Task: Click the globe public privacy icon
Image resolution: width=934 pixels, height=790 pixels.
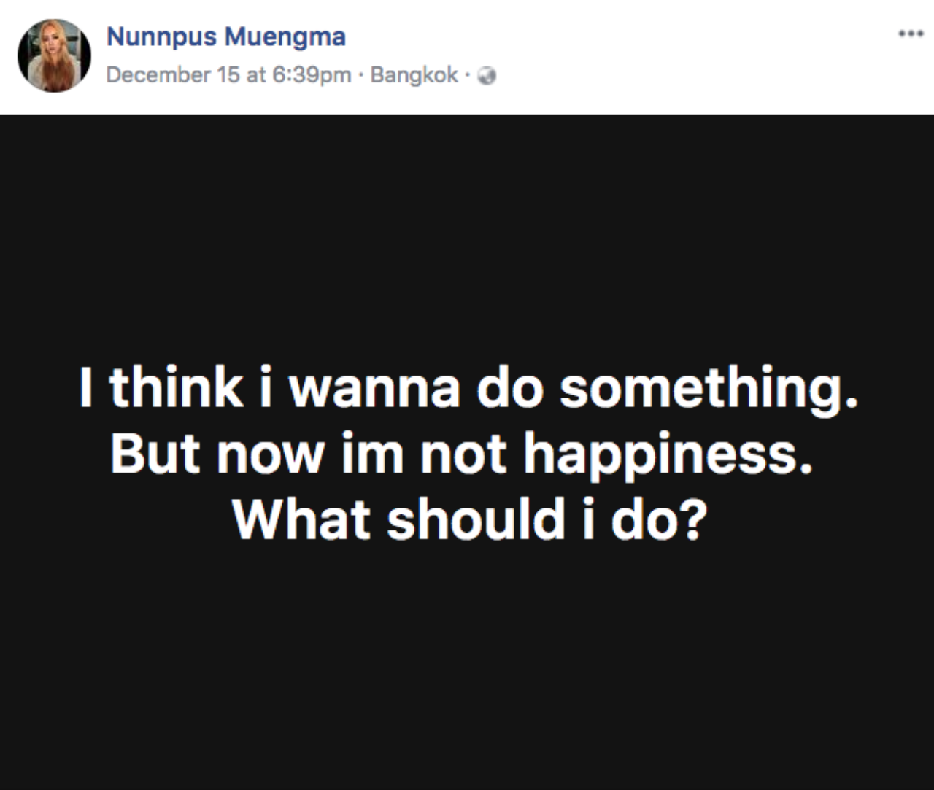Action: point(488,75)
